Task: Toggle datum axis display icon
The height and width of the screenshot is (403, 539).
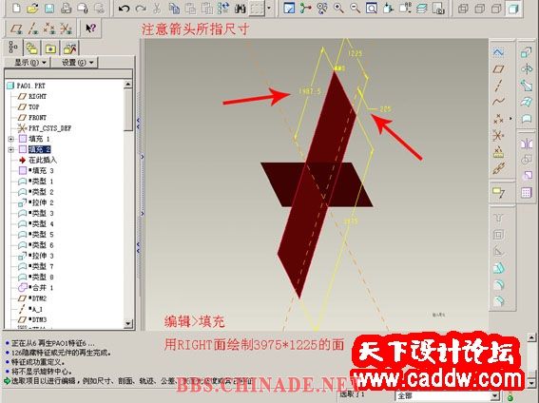Action: 33,29
